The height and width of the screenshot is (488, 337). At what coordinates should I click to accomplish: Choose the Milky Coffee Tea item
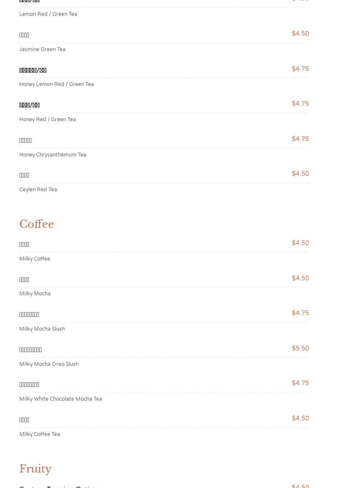click(x=39, y=434)
